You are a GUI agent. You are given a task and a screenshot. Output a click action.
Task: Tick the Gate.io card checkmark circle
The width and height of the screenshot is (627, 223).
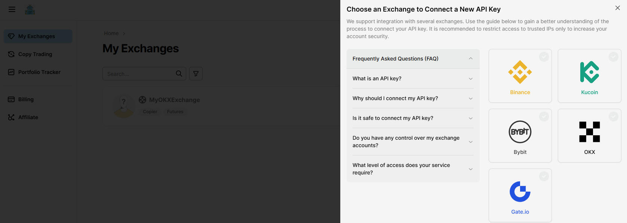coord(544,176)
